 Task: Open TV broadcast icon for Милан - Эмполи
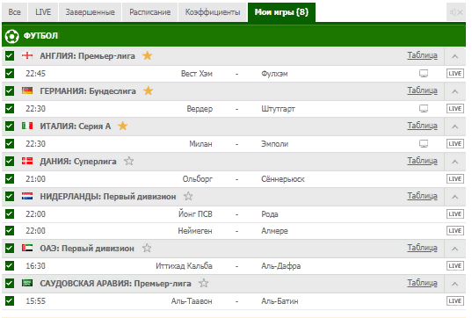tap(424, 144)
